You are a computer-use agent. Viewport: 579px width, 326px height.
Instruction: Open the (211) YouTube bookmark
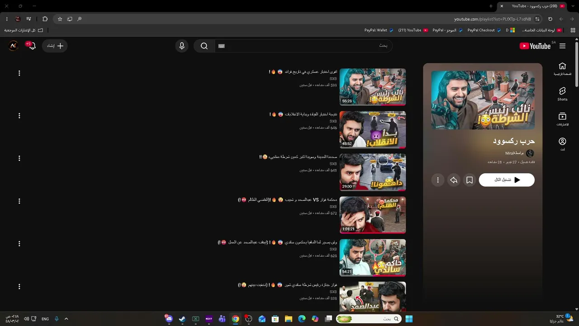(413, 30)
